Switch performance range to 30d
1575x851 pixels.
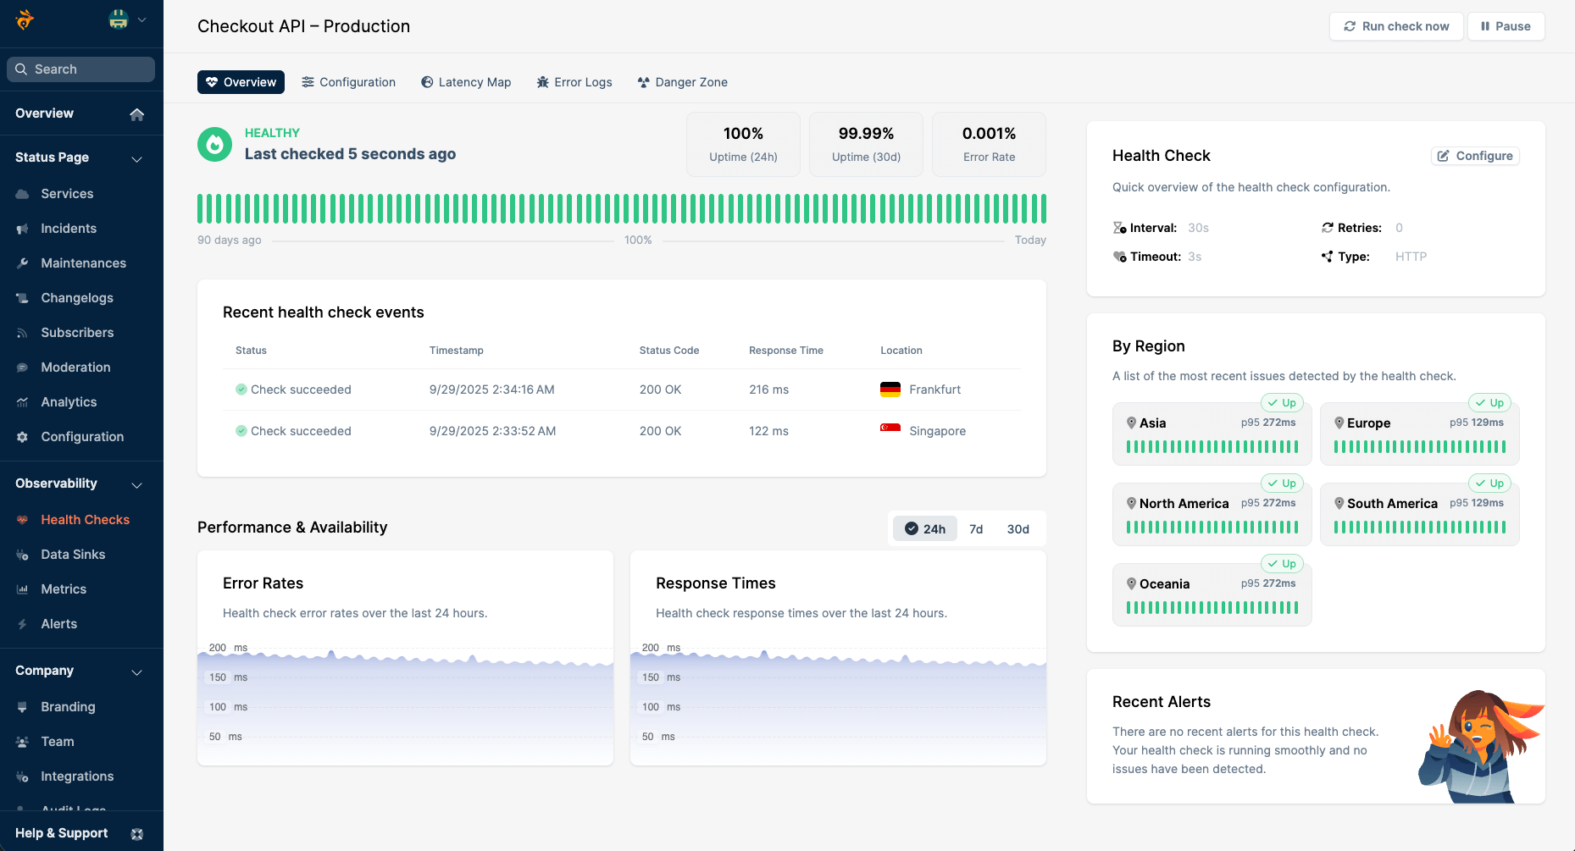pos(1018,529)
